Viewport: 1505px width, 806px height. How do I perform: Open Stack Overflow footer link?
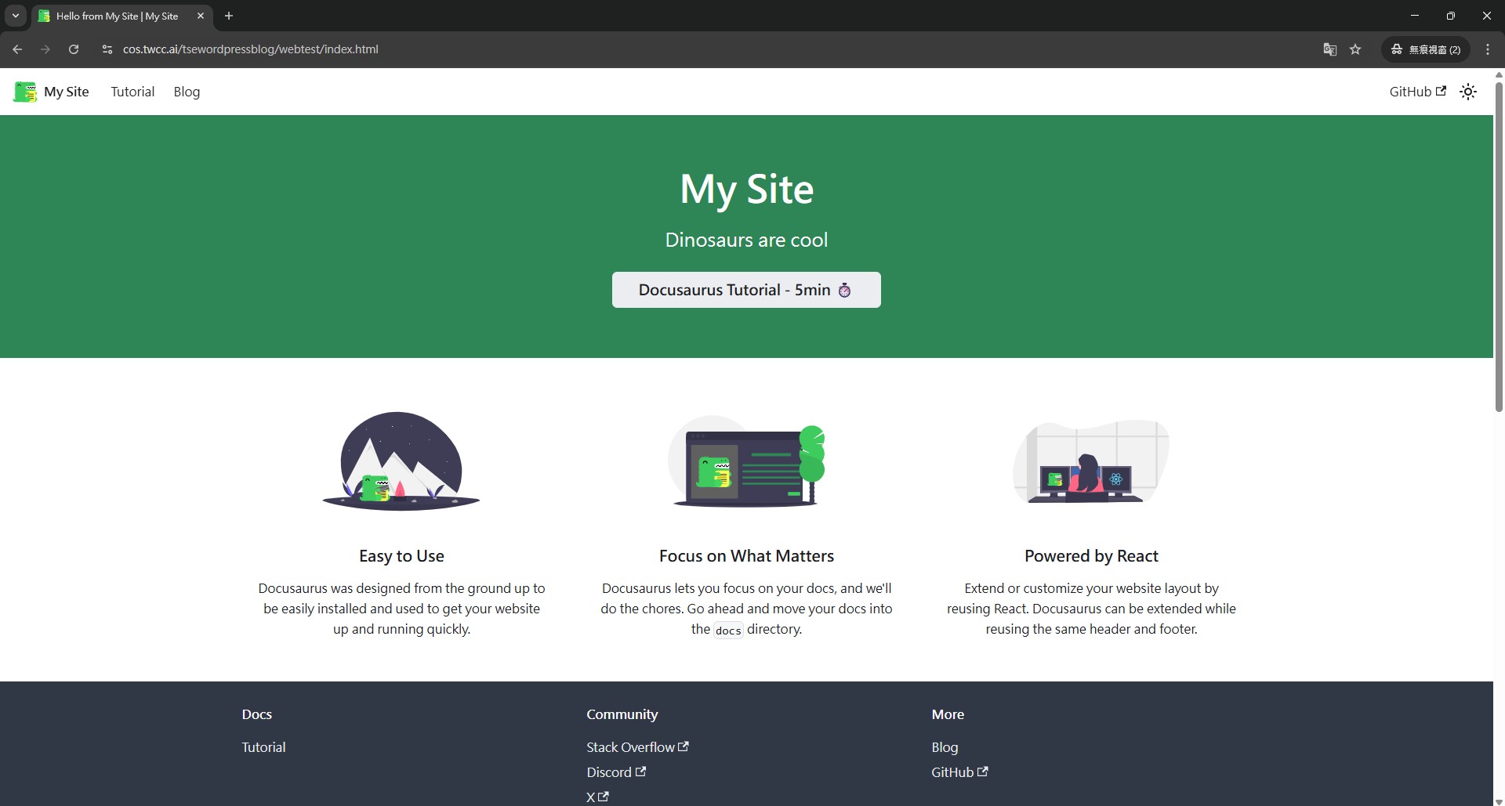[x=637, y=747]
